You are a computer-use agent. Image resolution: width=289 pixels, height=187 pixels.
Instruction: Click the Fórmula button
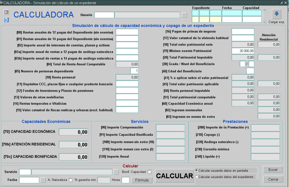(x=142, y=180)
